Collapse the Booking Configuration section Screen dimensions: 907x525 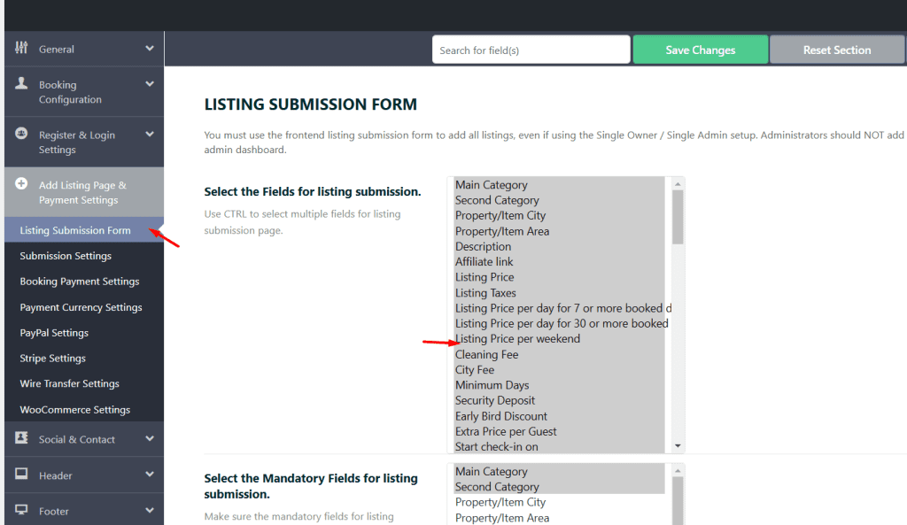click(149, 85)
